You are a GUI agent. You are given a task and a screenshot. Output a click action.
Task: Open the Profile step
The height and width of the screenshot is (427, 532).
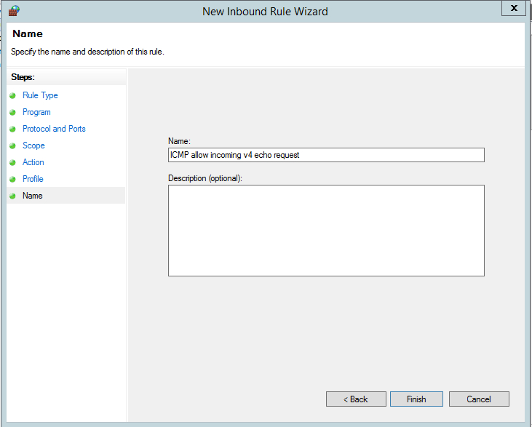click(33, 179)
